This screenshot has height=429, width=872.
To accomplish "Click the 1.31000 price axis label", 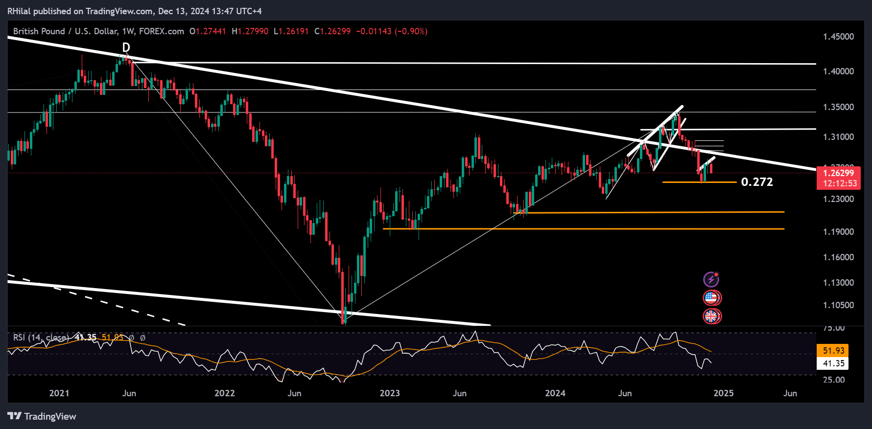I will pos(838,137).
